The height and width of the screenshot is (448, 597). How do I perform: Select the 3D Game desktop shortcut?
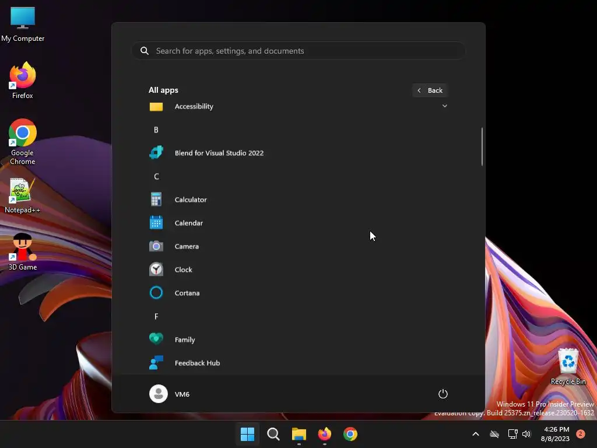pyautogui.click(x=23, y=252)
